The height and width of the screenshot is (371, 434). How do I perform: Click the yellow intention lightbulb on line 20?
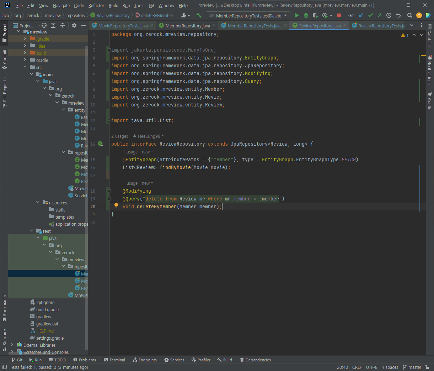tap(116, 205)
